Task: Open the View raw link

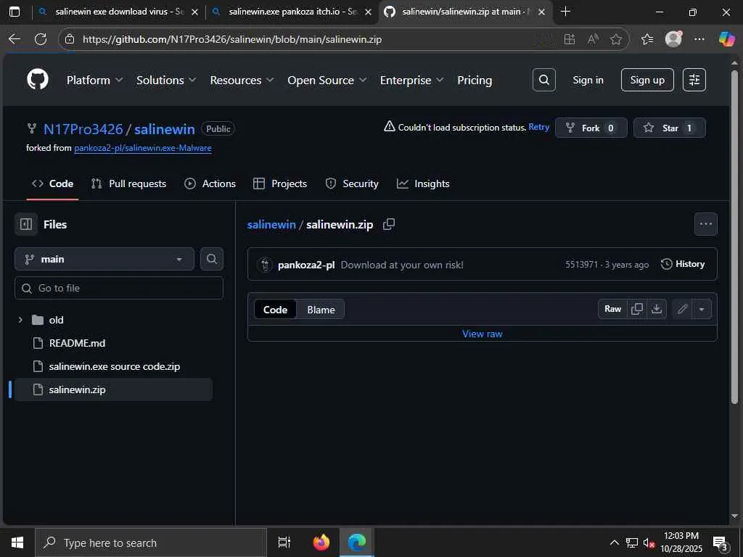Action: (483, 334)
